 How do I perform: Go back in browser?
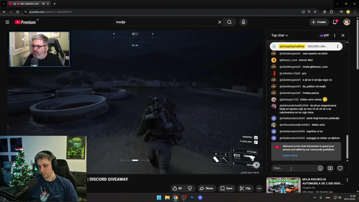[4, 12]
